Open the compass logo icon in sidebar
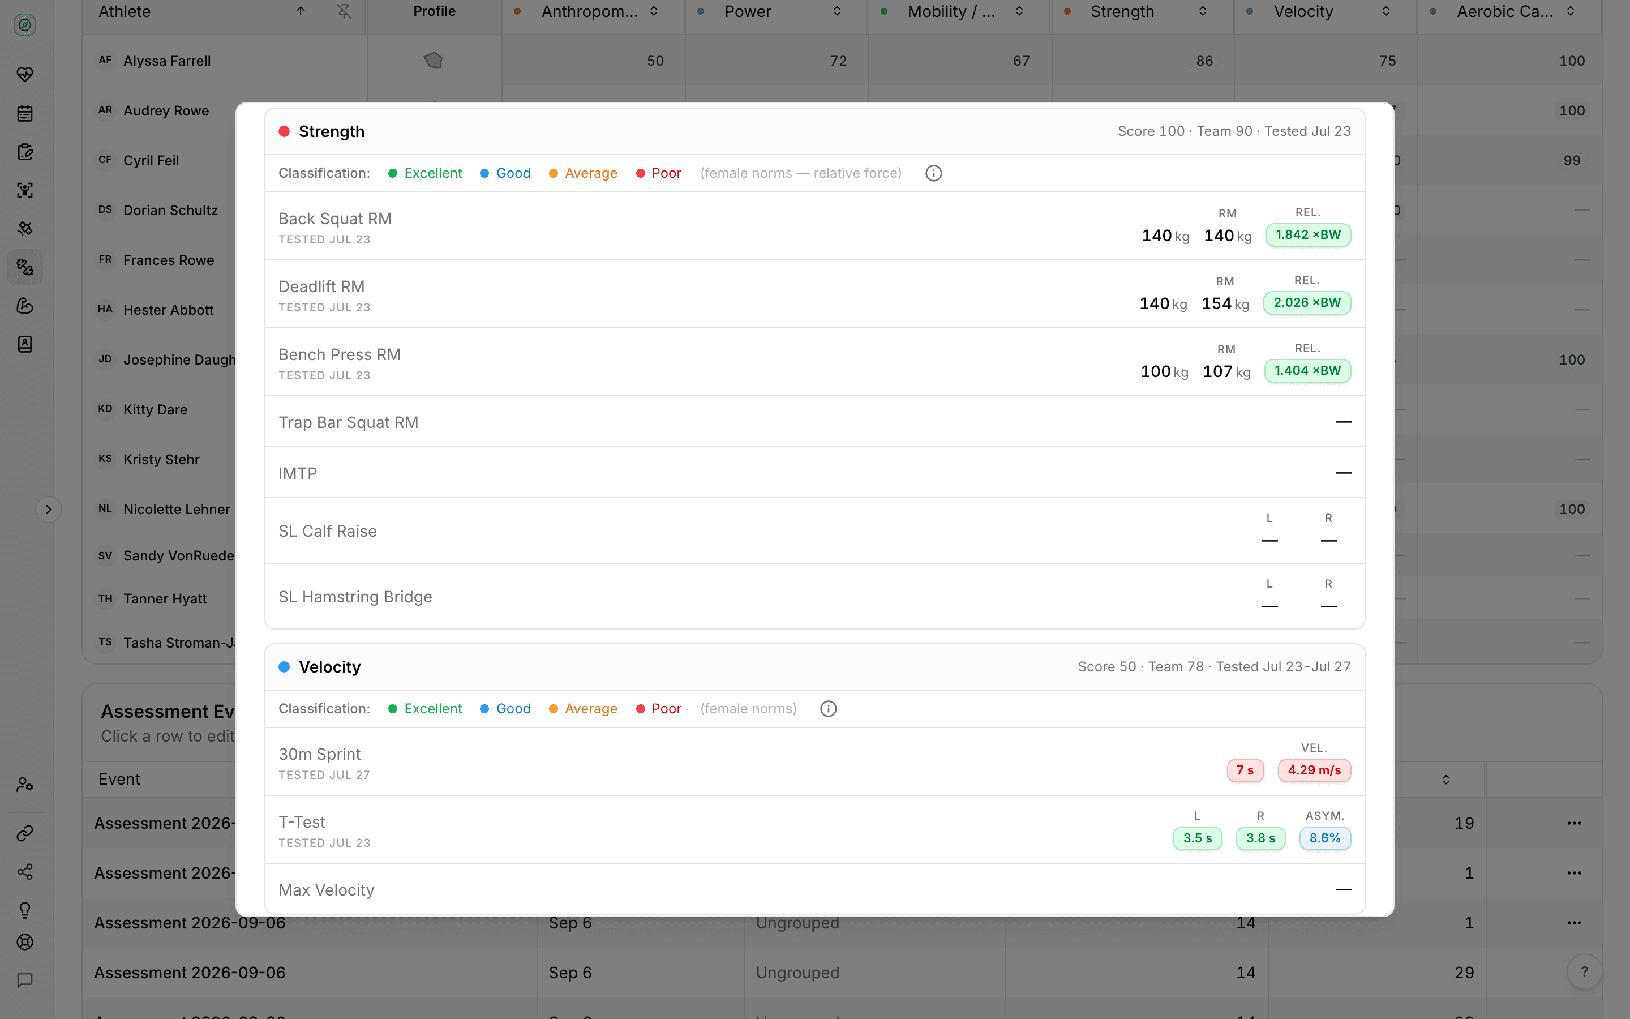Viewport: 1630px width, 1019px height. click(x=25, y=25)
